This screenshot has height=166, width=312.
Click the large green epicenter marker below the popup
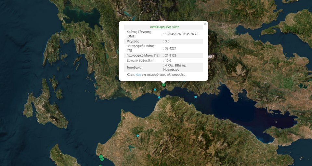164,85
